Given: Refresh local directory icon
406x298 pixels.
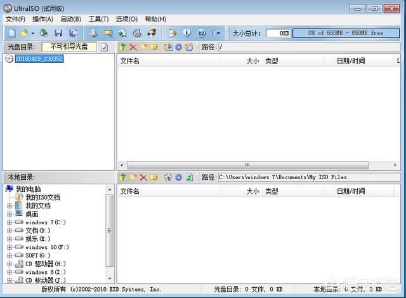Looking at the screenshot, I should coord(189,177).
